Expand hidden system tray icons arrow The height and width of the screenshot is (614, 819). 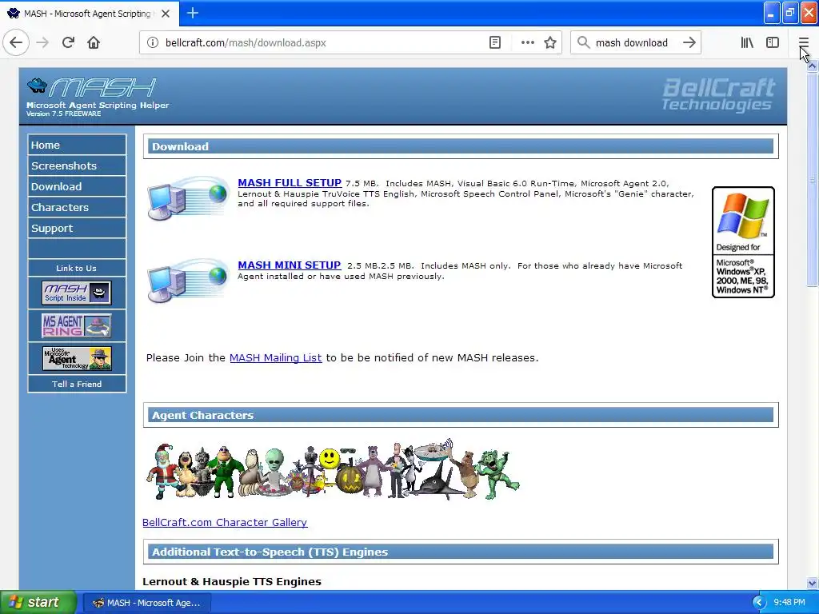(x=758, y=603)
